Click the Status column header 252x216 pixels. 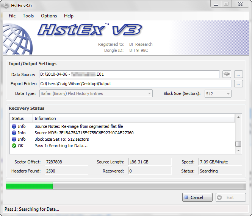pyautogui.click(x=21, y=118)
